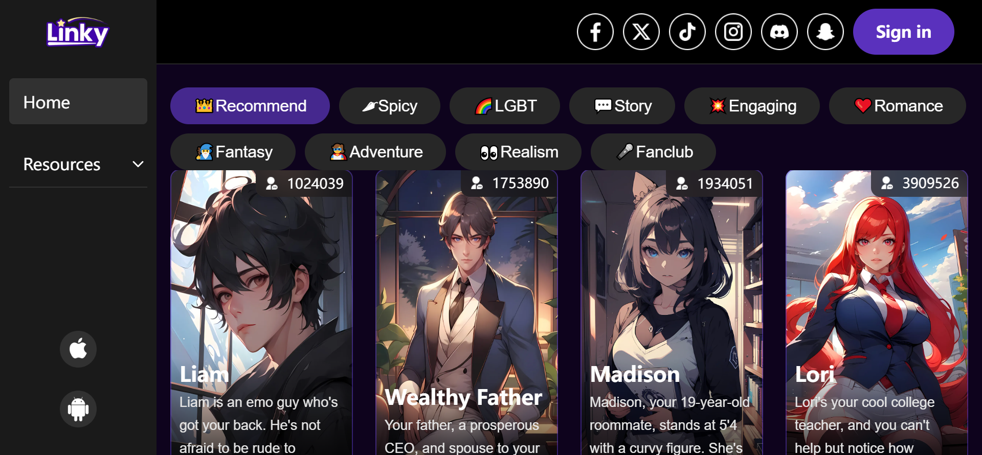The width and height of the screenshot is (982, 455).
Task: Open the Discord social link
Action: (779, 32)
